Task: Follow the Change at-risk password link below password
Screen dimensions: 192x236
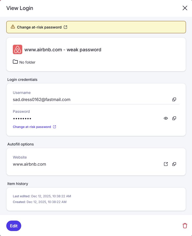Action: [32, 127]
